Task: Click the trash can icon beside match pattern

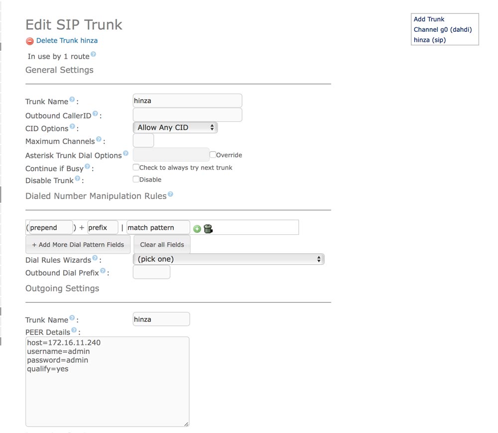Action: [208, 229]
